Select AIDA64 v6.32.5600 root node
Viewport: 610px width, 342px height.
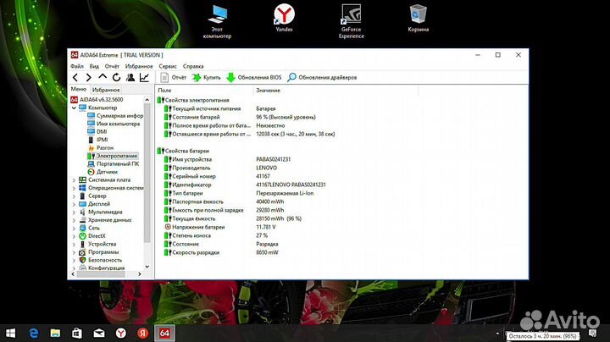97,100
